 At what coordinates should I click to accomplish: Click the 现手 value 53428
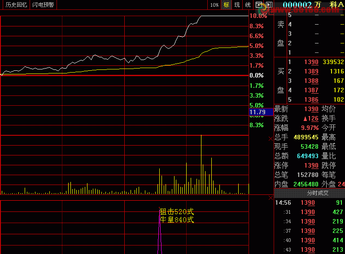(310, 146)
